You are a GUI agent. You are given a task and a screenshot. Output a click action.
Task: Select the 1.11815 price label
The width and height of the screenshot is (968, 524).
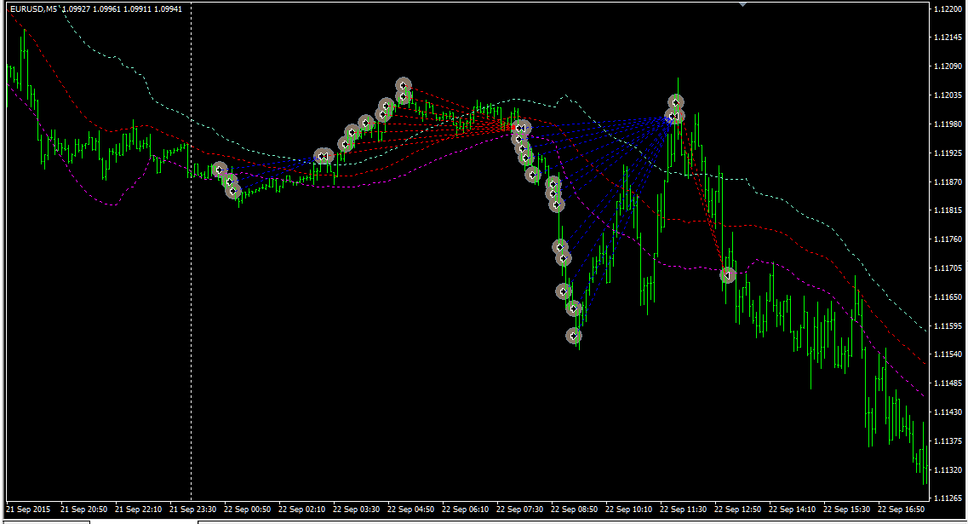click(x=948, y=210)
